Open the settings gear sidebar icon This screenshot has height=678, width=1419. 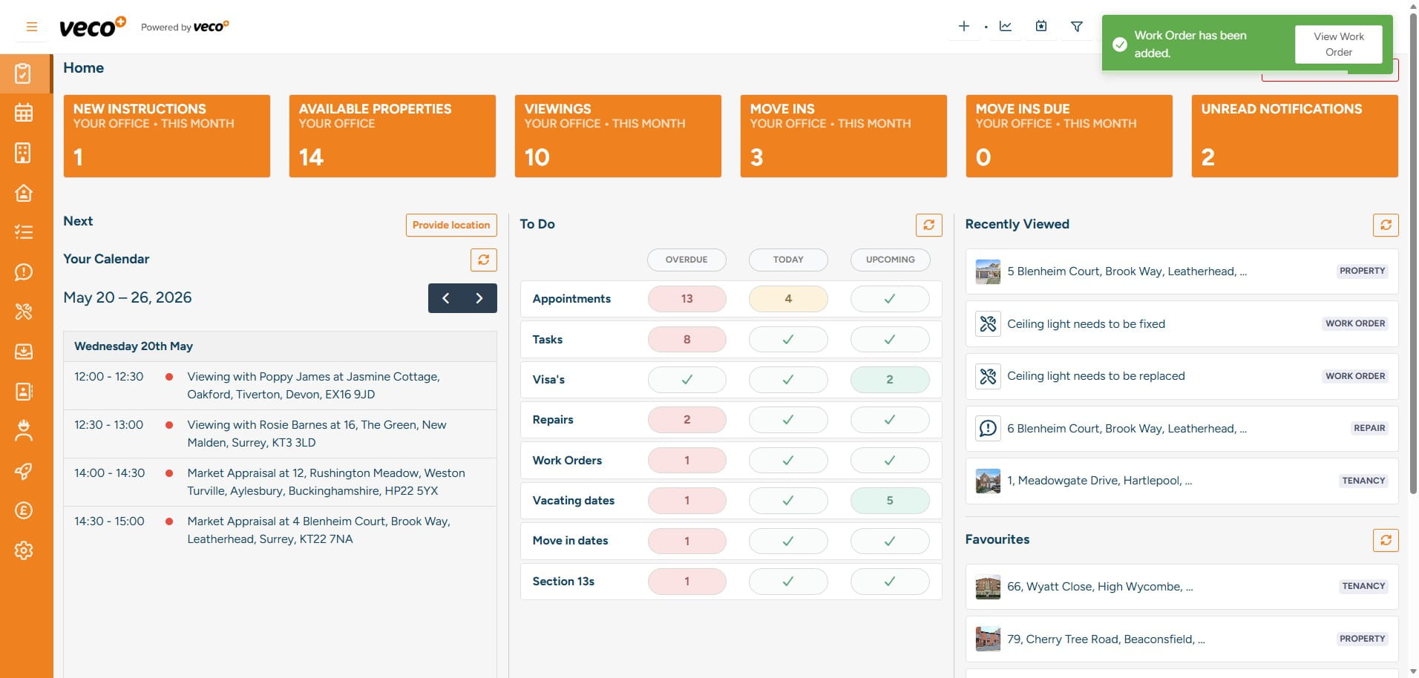tap(24, 550)
